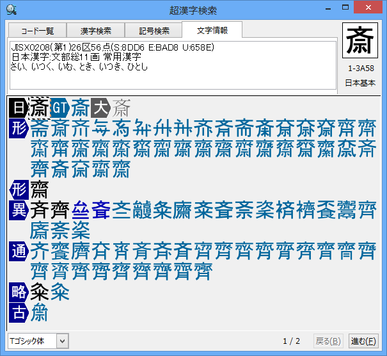
Task: Click the app icon in title bar
Action: point(12,10)
